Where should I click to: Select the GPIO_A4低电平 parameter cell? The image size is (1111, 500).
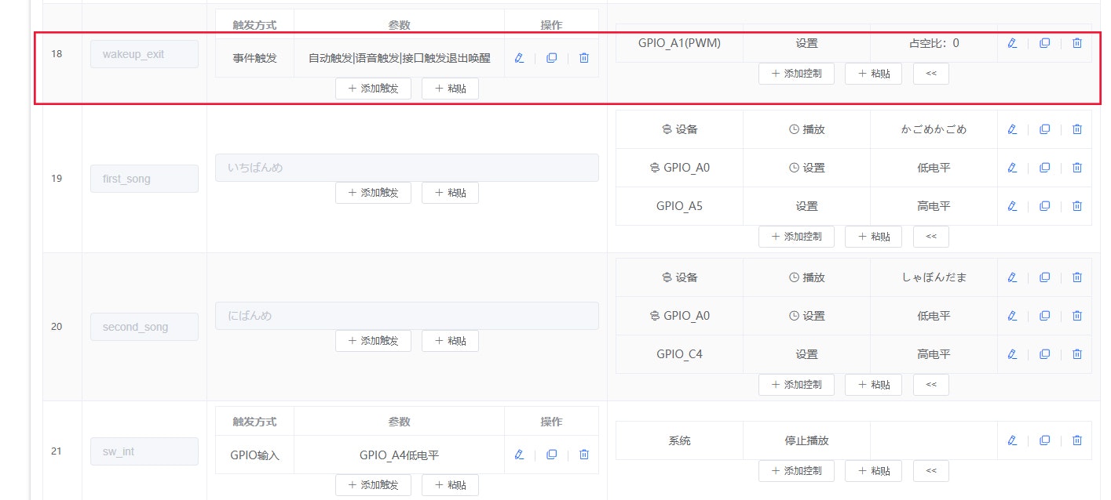(x=400, y=455)
